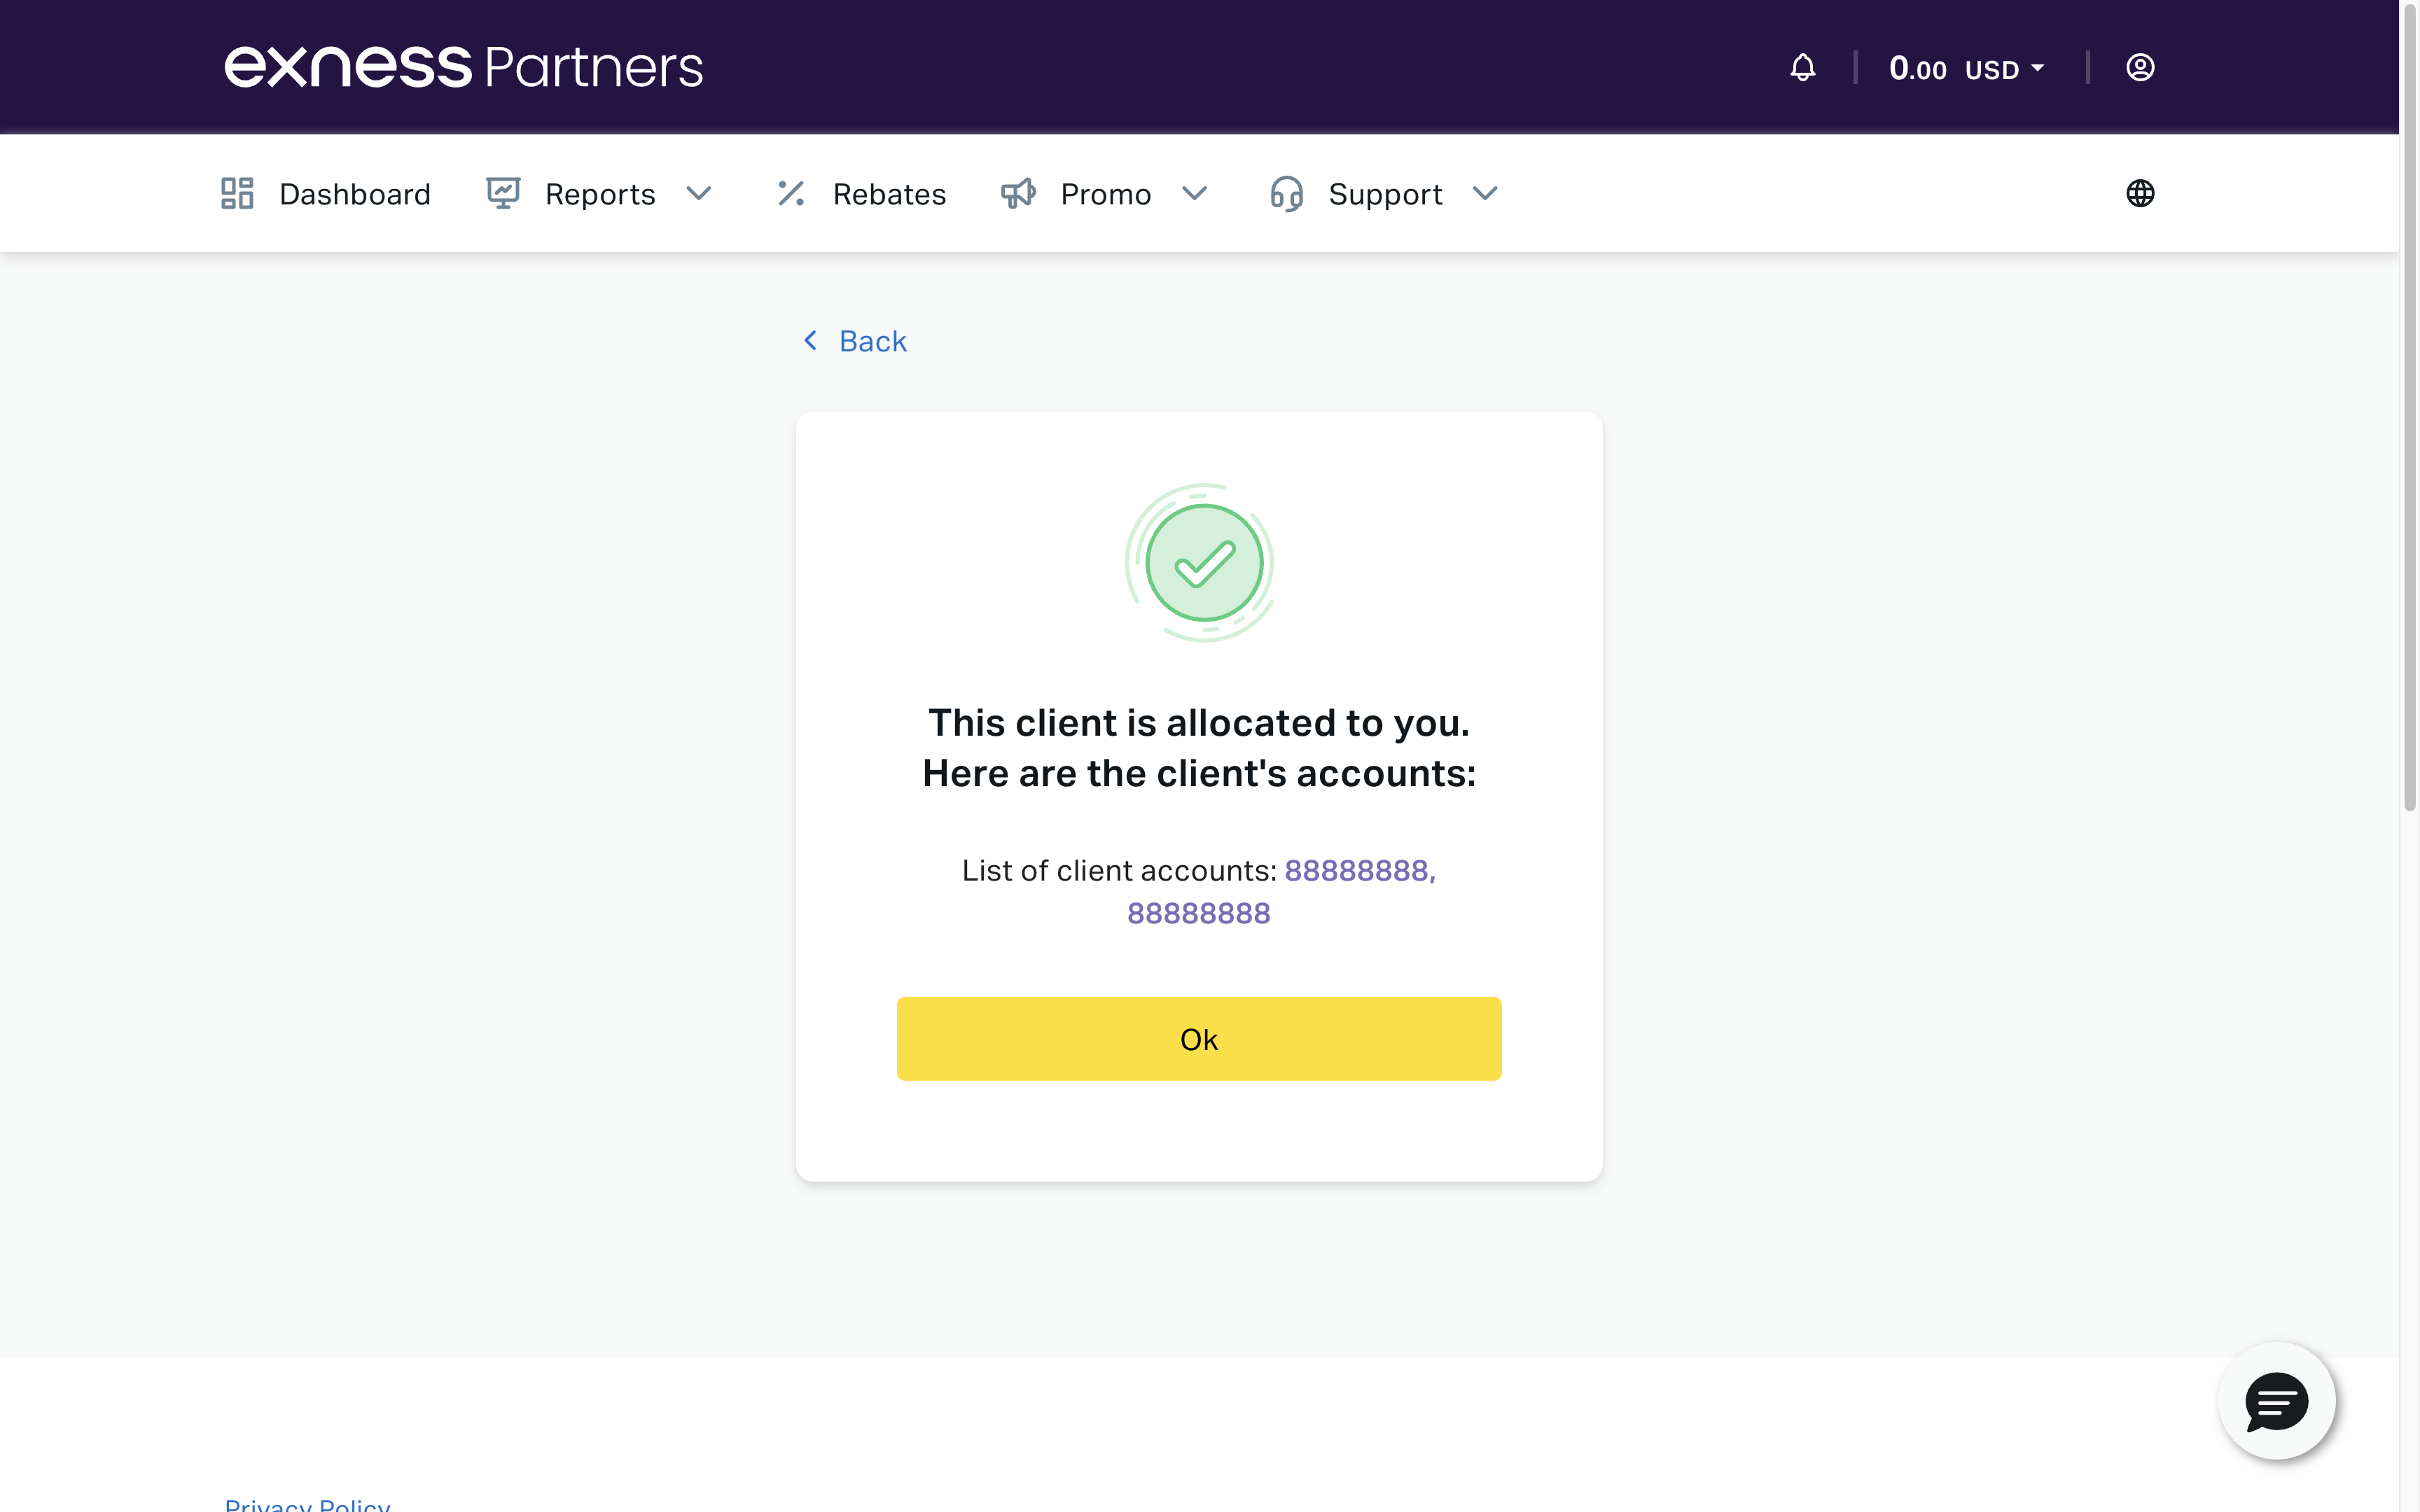Select the Dashboard grid icon
This screenshot has width=2420, height=1512.
click(x=237, y=193)
